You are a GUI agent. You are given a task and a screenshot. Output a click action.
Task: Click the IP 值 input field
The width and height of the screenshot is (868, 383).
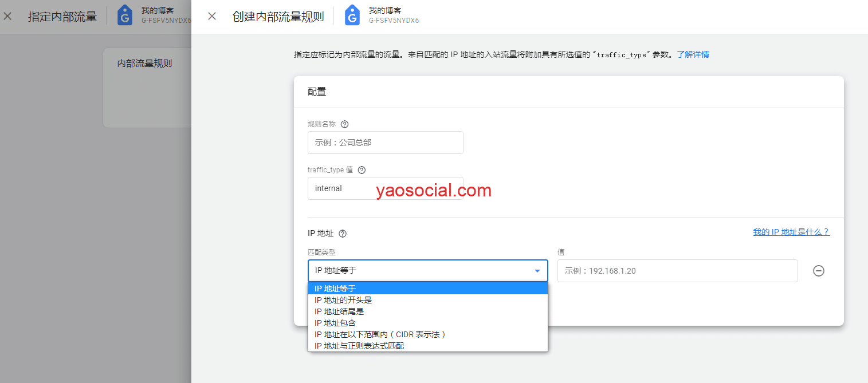(x=677, y=271)
